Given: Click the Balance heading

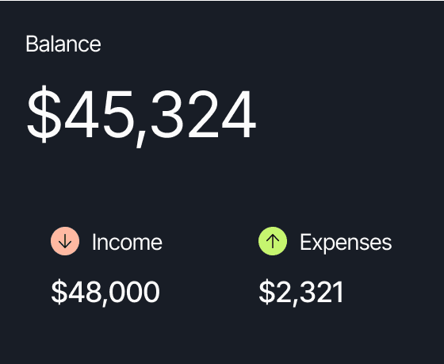Looking at the screenshot, I should tap(63, 44).
